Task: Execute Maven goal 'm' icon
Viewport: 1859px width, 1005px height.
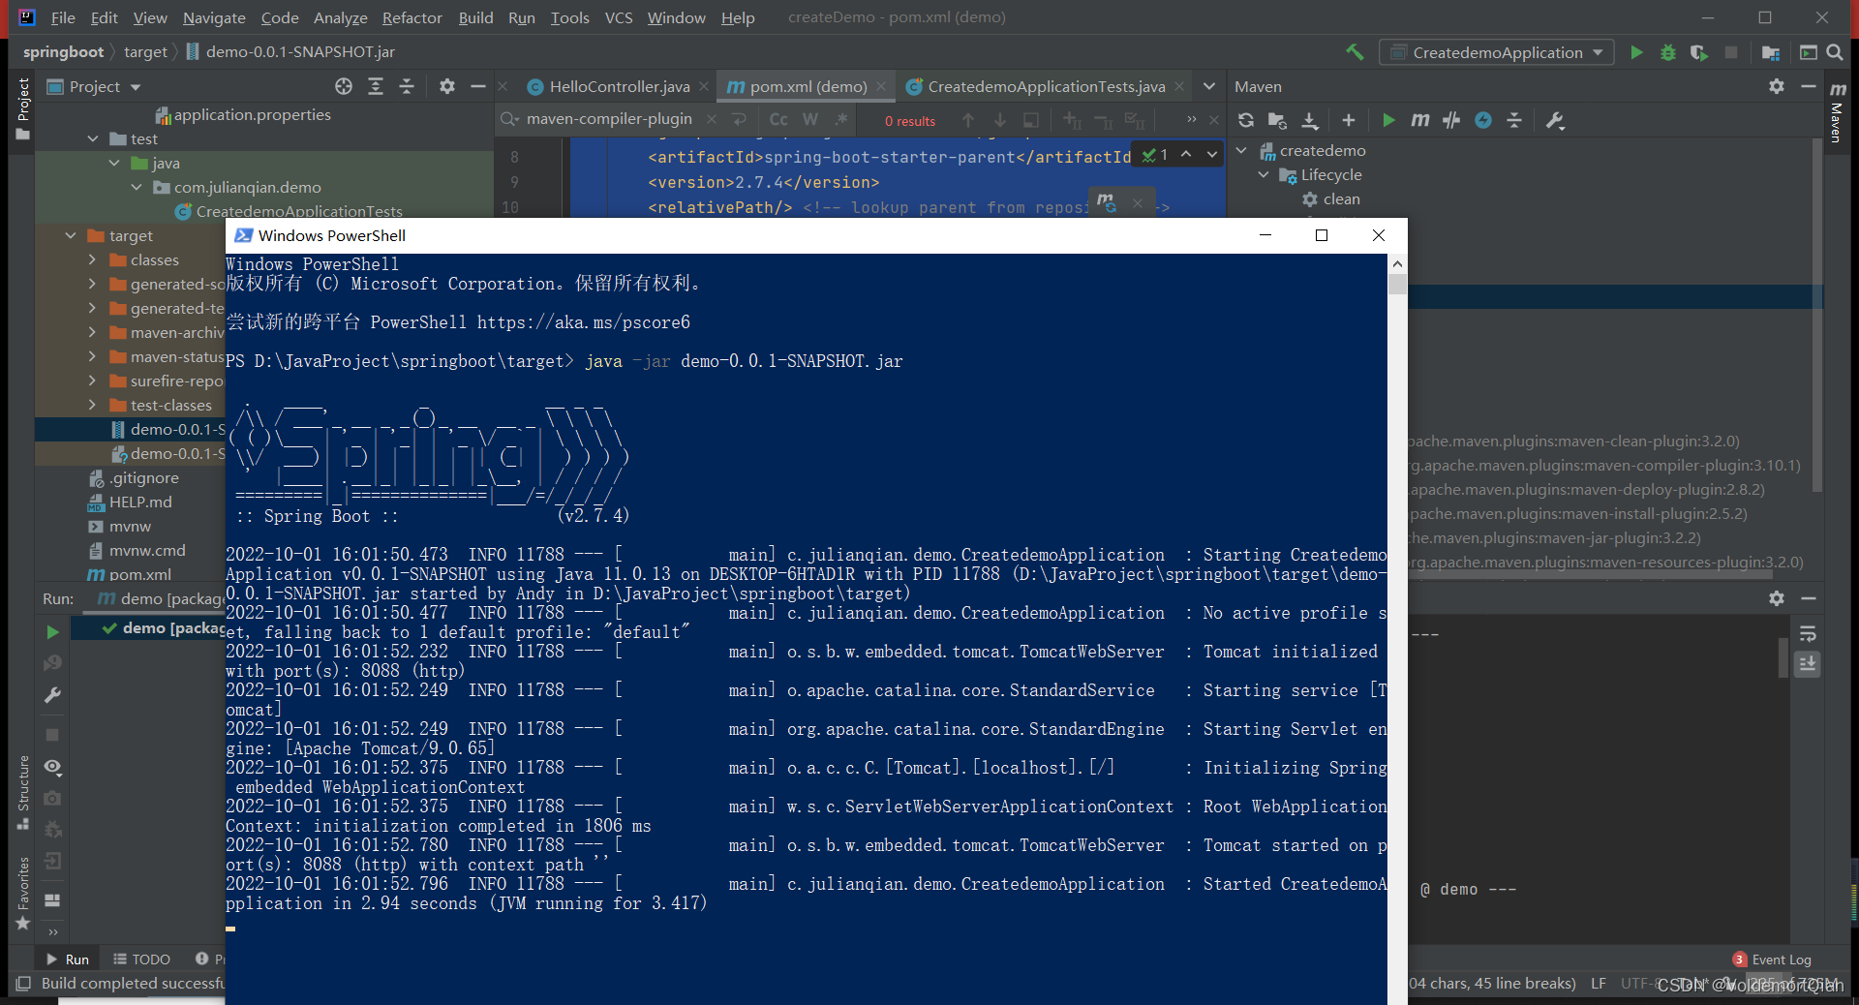Action: click(1420, 120)
